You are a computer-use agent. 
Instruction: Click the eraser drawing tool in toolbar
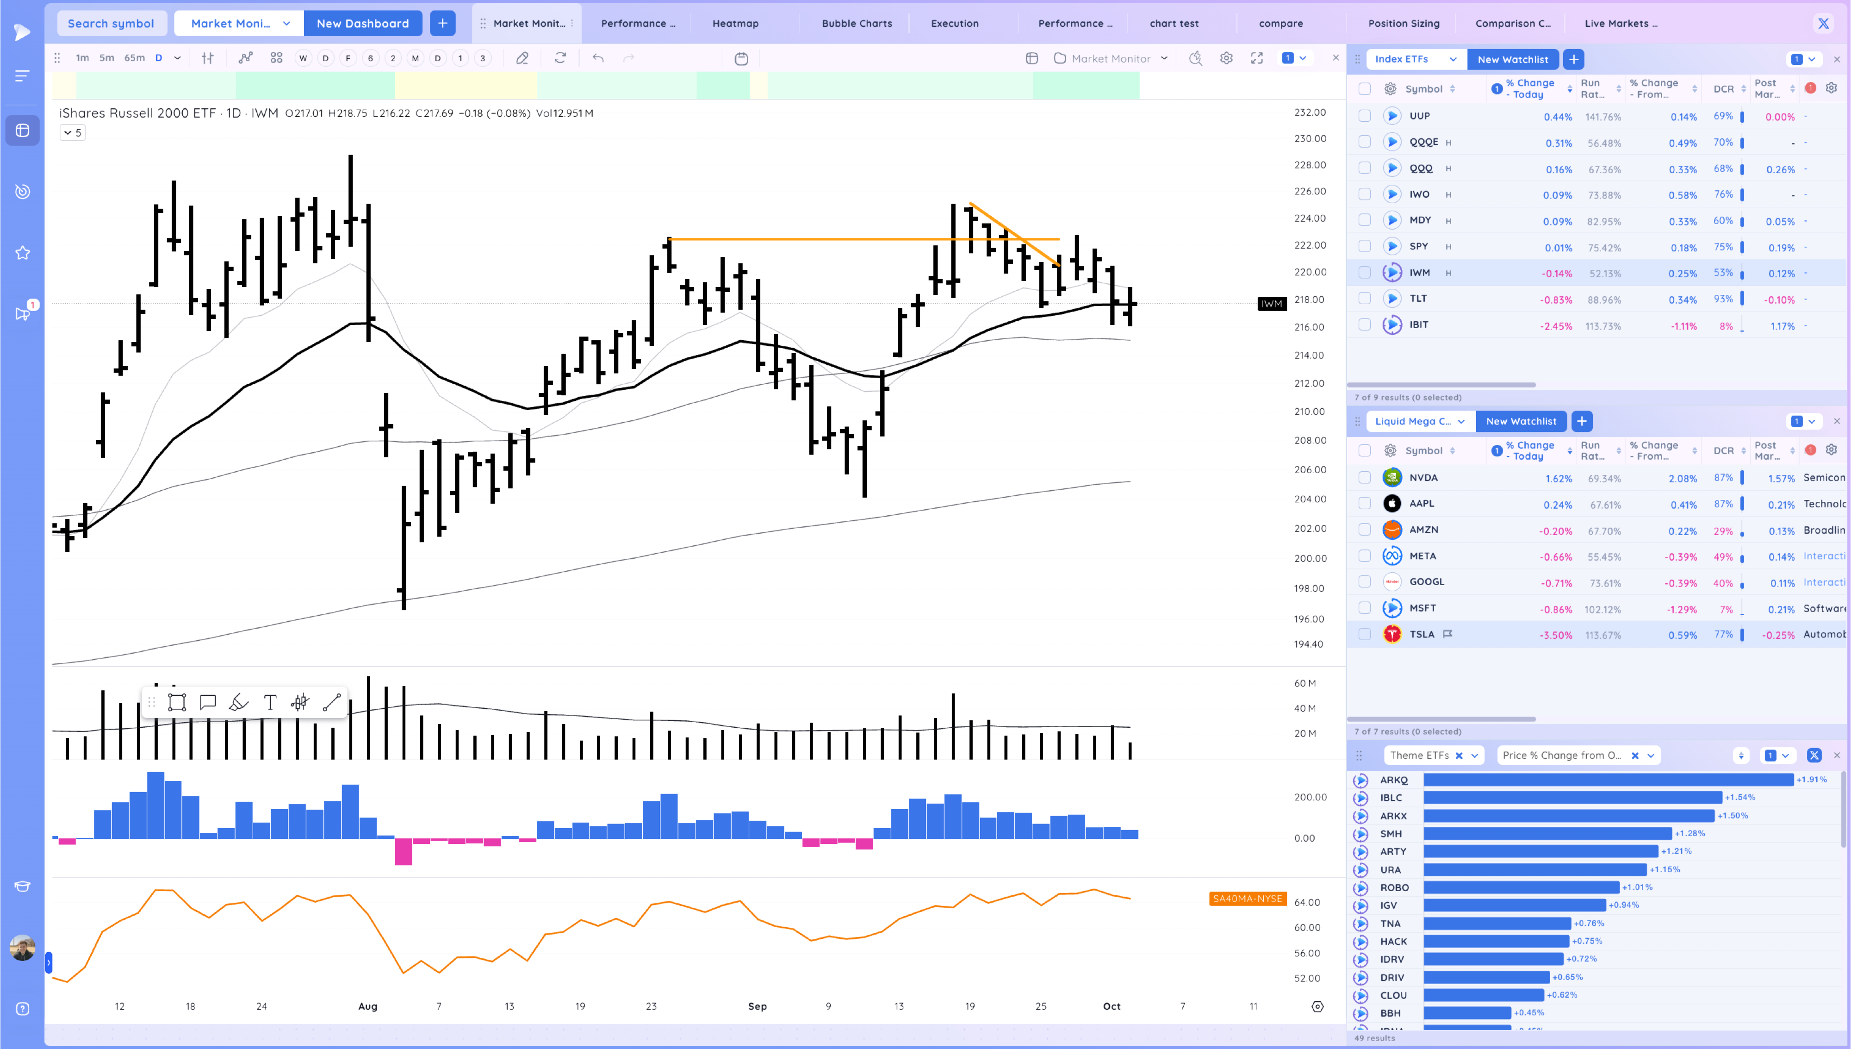[x=522, y=58]
